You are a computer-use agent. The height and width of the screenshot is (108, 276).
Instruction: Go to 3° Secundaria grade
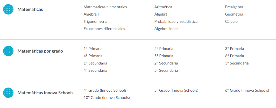237,63
